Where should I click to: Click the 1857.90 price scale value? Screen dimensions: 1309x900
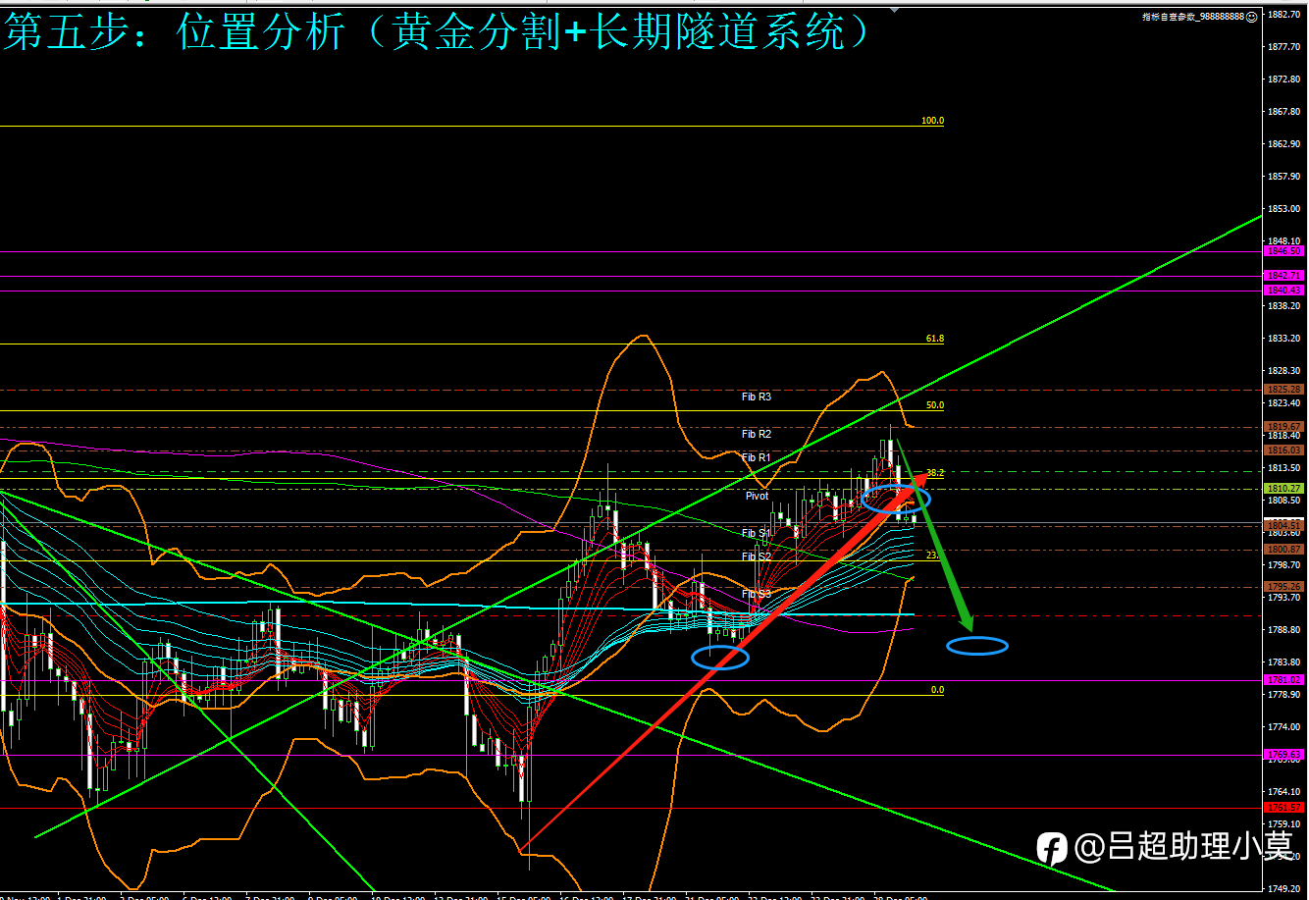[x=1285, y=177]
